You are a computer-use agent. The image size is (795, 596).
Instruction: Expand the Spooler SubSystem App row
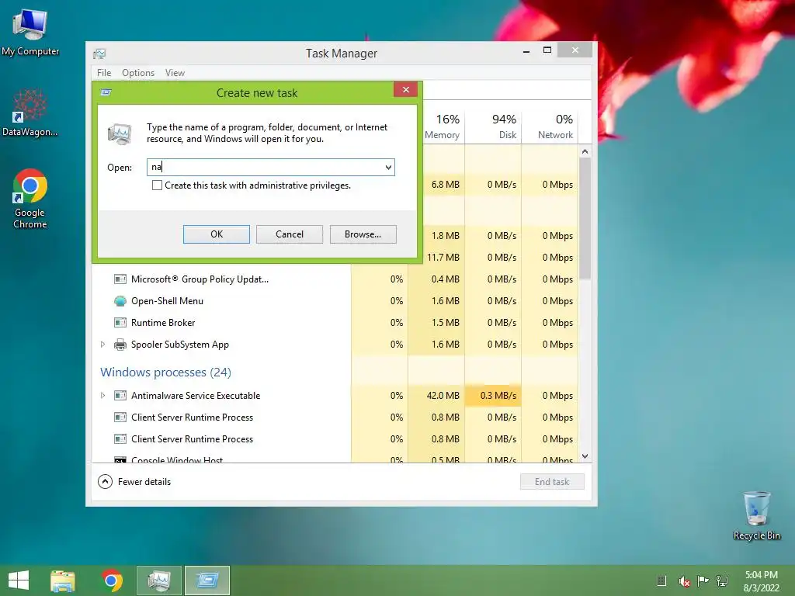coord(103,345)
